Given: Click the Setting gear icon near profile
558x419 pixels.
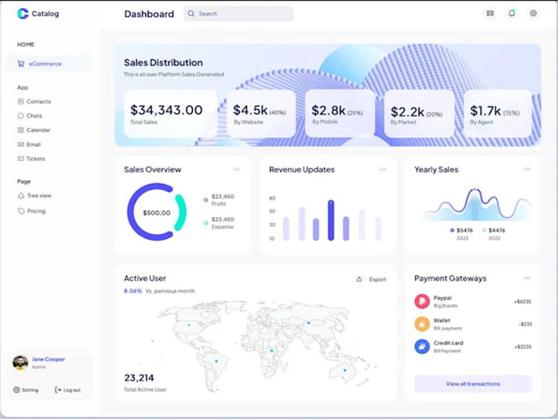Looking at the screenshot, I should pyautogui.click(x=16, y=390).
